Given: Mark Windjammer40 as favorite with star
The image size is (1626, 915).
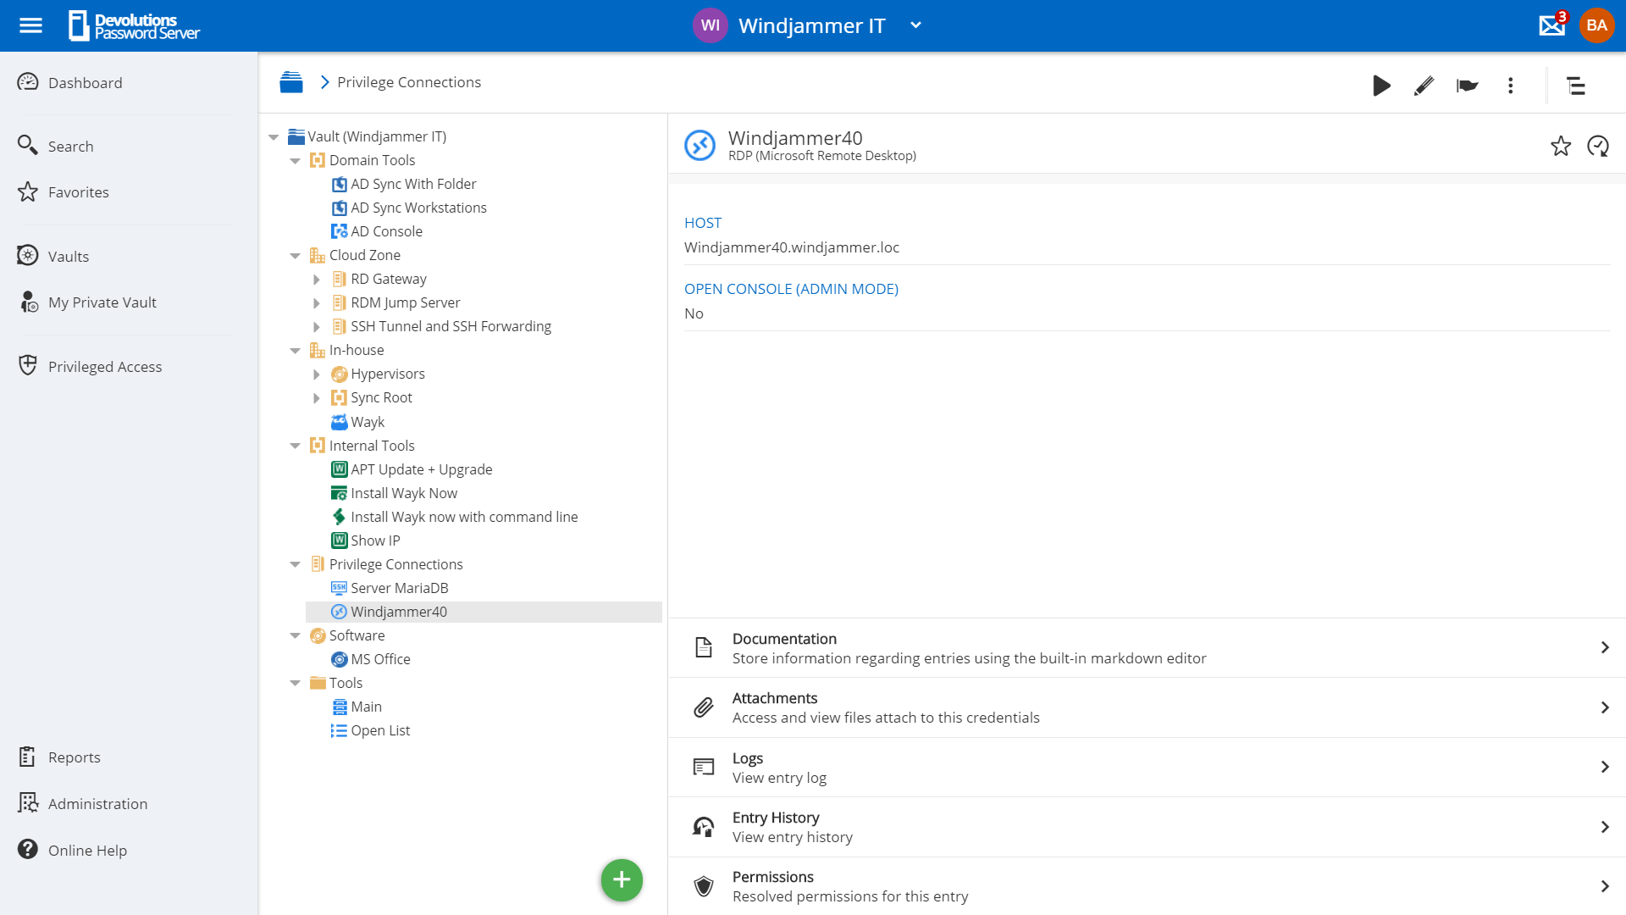Looking at the screenshot, I should 1560,146.
